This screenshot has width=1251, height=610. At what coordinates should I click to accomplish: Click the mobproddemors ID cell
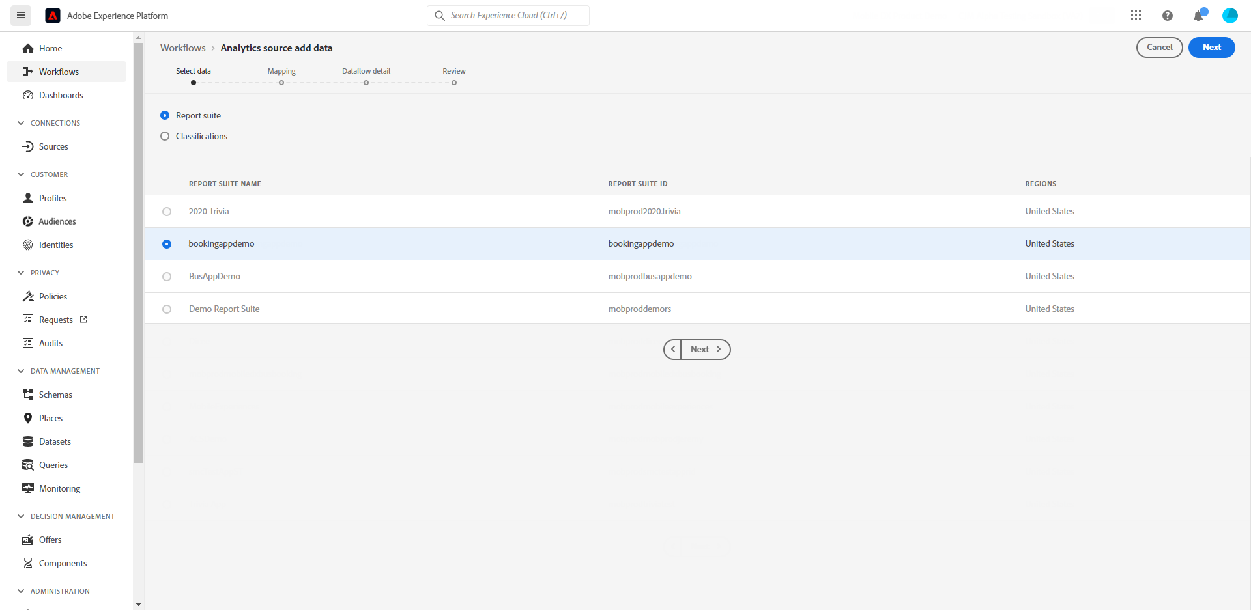point(640,309)
